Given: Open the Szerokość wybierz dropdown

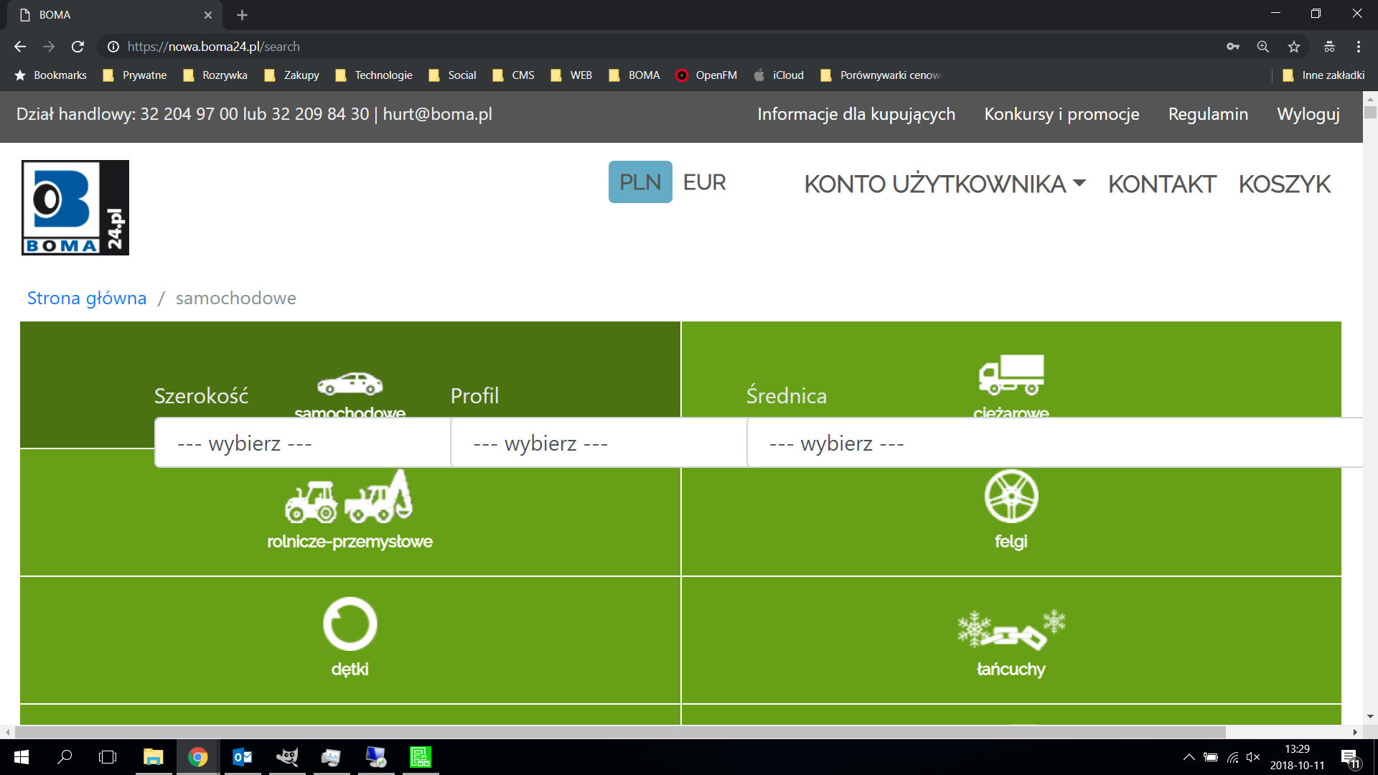Looking at the screenshot, I should (x=301, y=443).
